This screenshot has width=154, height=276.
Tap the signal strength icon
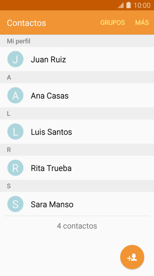click(121, 5)
